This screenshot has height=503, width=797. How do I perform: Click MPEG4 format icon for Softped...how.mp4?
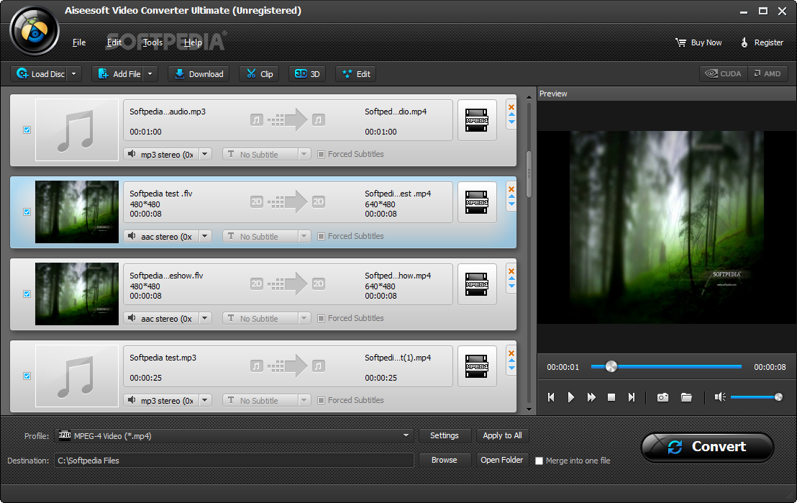[x=477, y=284]
